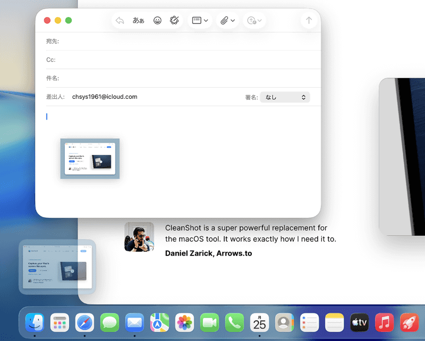Expand the send later dropdown chevron
The height and width of the screenshot is (341, 425).
pos(260,21)
